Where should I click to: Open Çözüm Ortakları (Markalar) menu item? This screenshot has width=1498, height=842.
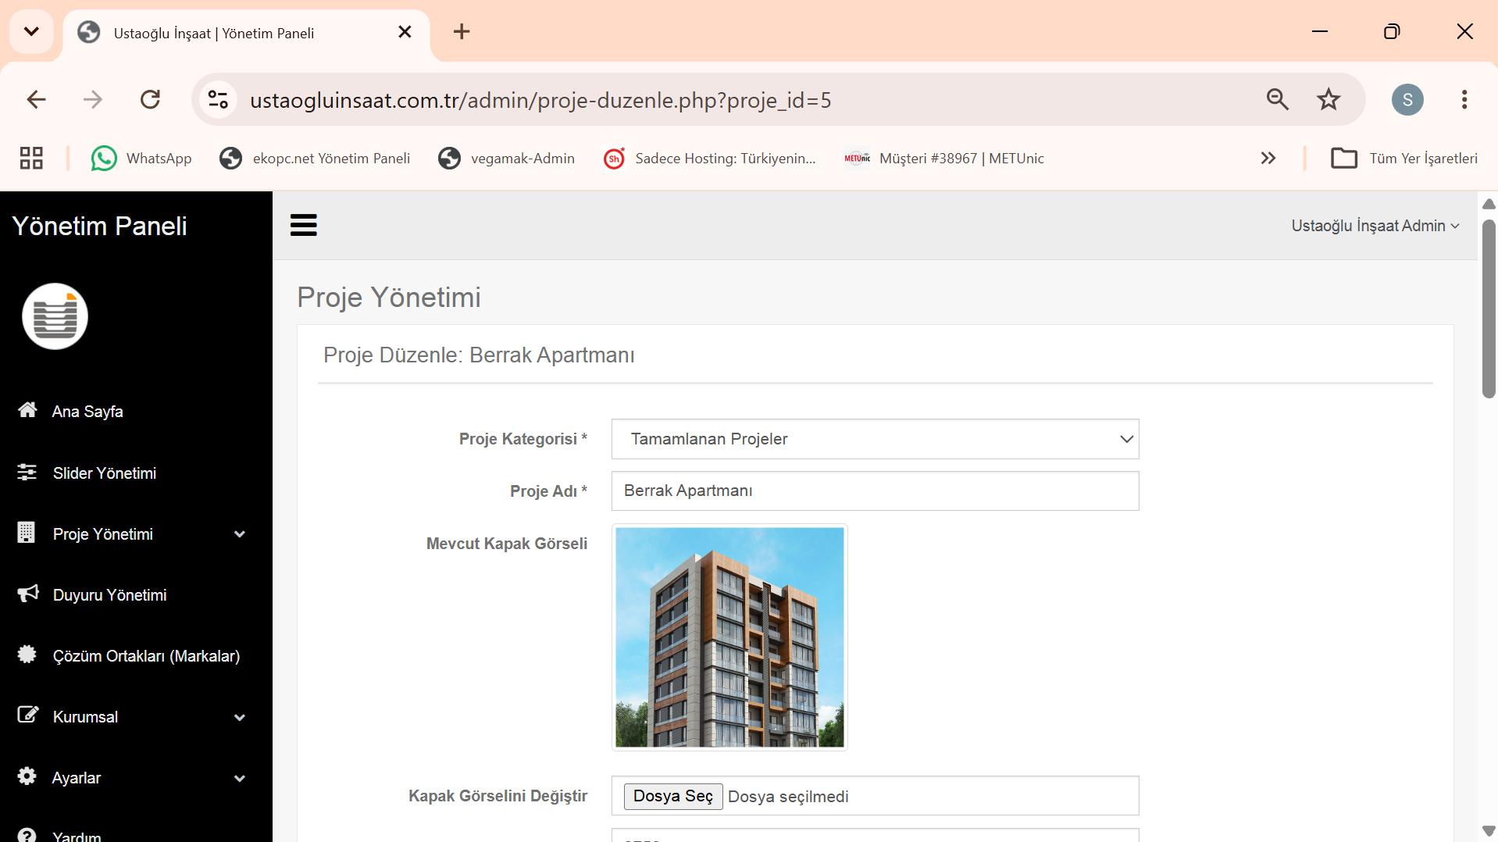coord(146,655)
